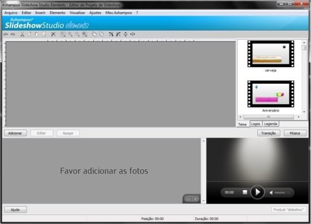The height and width of the screenshot is (224, 311).
Task: Click the photo strip scroll up arrow
Action: (204, 141)
